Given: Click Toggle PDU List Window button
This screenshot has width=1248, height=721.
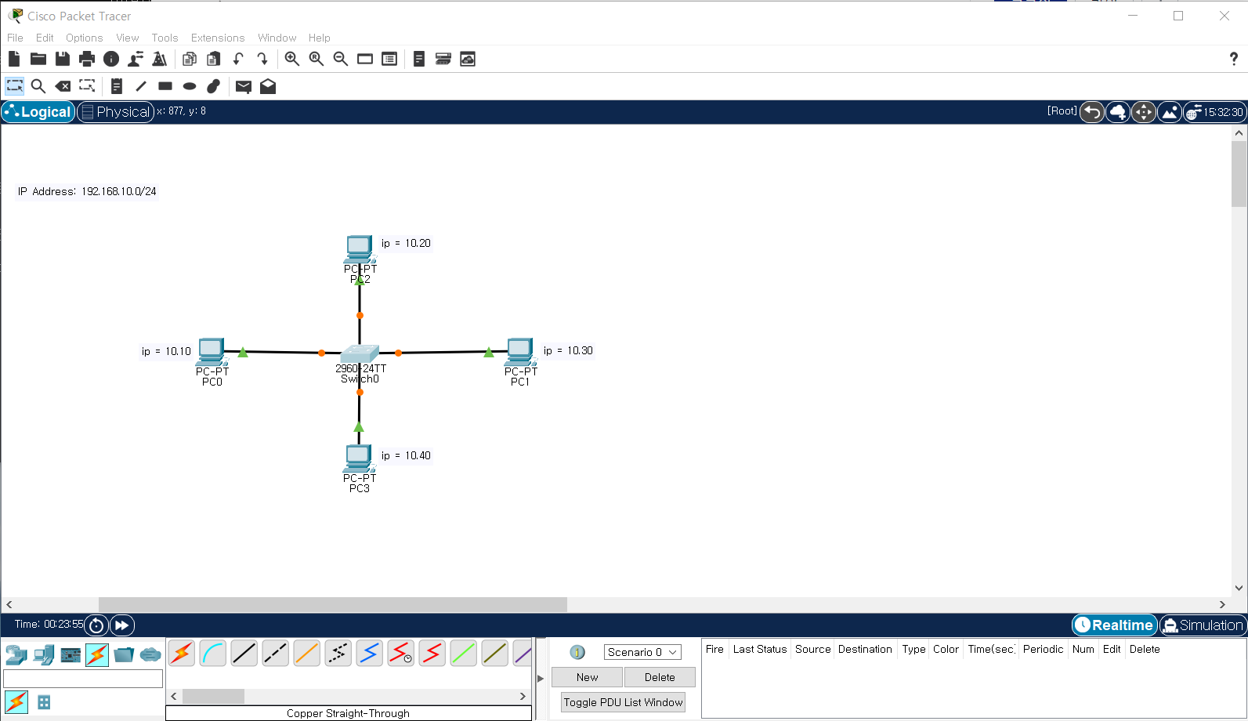Looking at the screenshot, I should click(623, 702).
